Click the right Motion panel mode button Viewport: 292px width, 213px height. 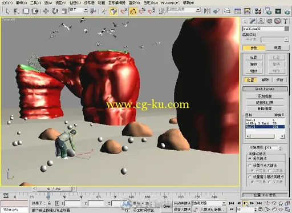(277, 47)
